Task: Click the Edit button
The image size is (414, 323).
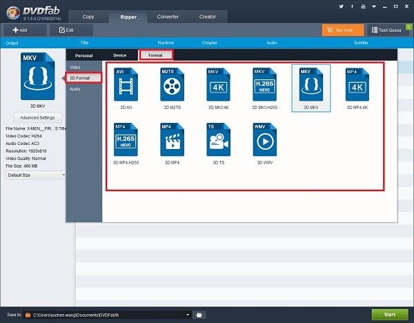Action: coord(71,30)
